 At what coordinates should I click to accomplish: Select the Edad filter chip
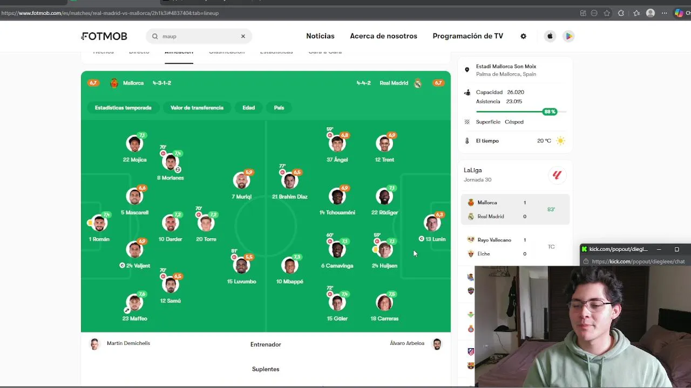(248, 108)
